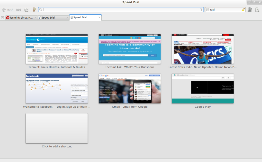Click 'Tecmint Ask - What's Your Question?' label
The width and height of the screenshot is (262, 162).
(x=130, y=67)
